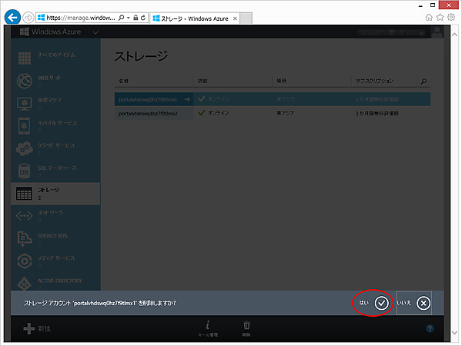Click the SERVICE BUS icon
The width and height of the screenshot is (462, 346).
[x=25, y=238]
